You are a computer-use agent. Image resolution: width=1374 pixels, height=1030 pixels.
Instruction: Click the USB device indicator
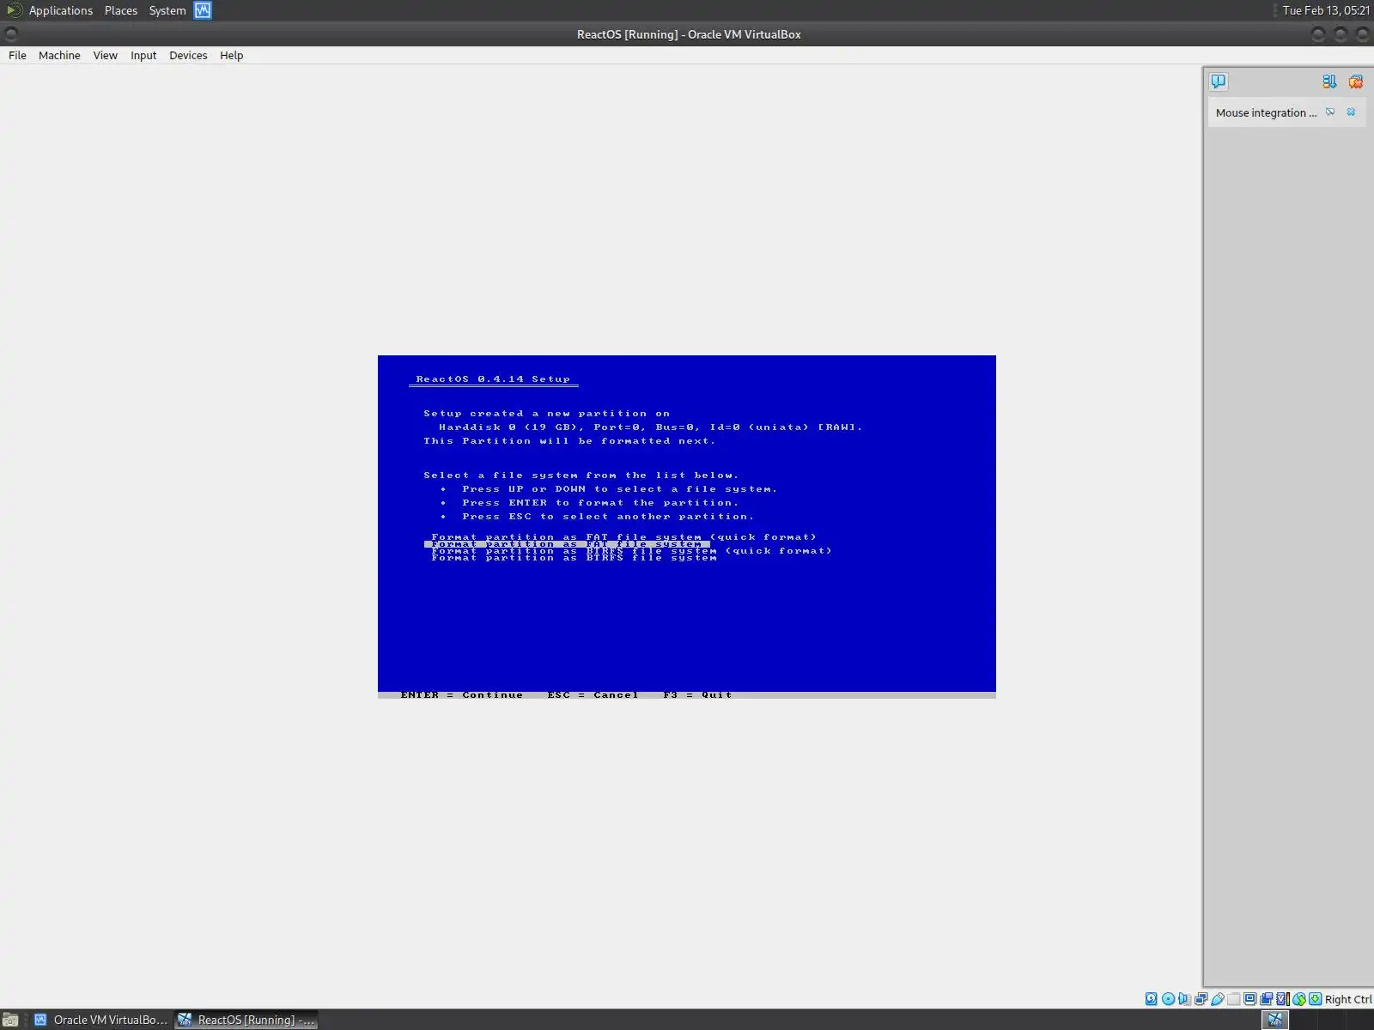pos(1218,999)
